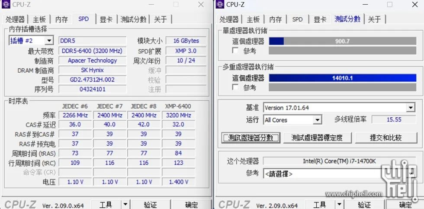The width and height of the screenshot is (424, 209).
Task: Expand the 插槽 #2 memory slot dropdown
Action: coord(49,41)
